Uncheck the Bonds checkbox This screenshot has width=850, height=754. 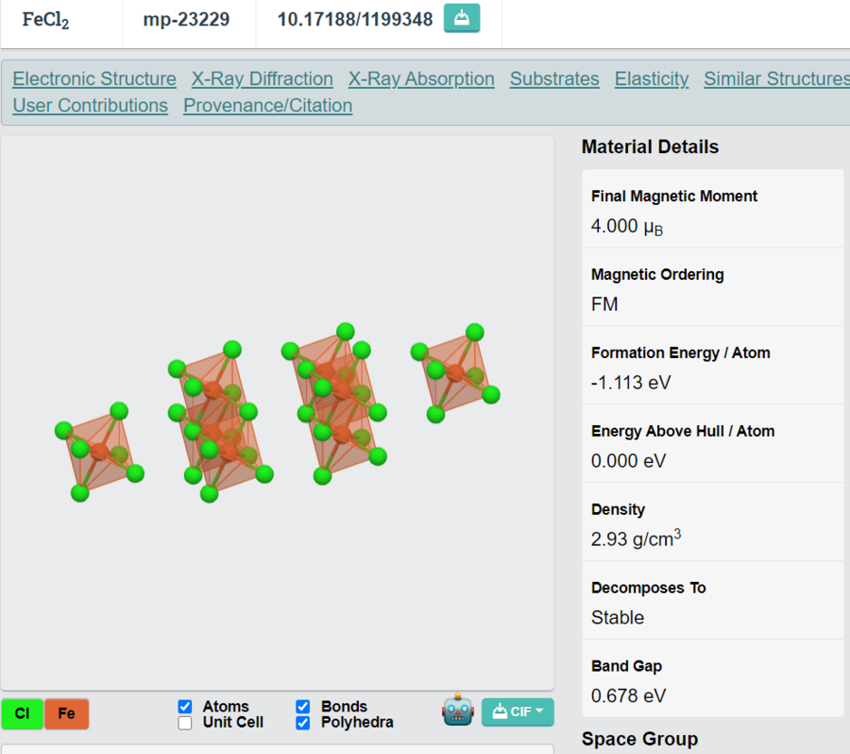303,707
